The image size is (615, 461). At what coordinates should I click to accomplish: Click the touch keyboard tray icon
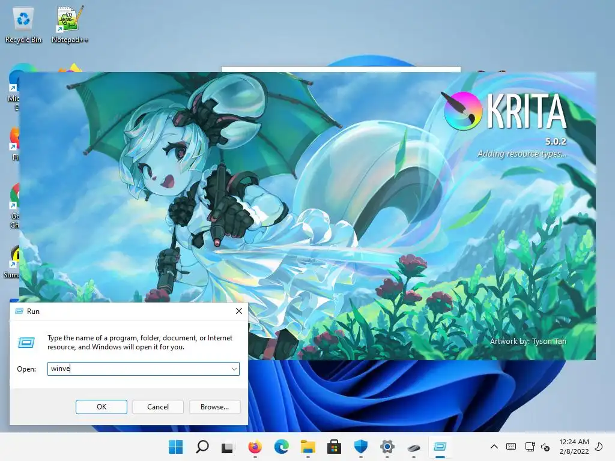(x=511, y=447)
